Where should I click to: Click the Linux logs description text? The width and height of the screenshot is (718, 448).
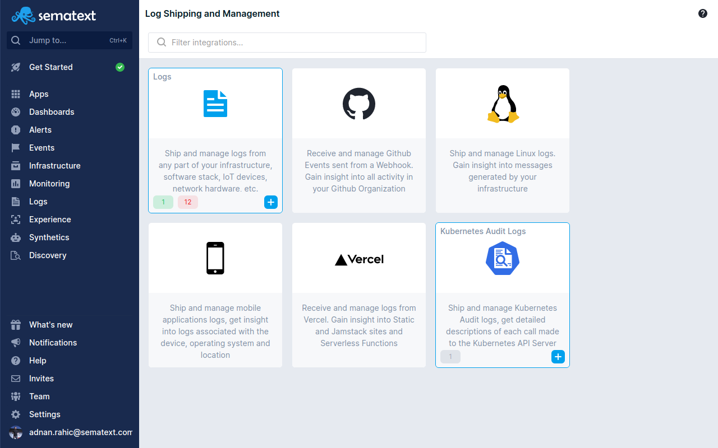coord(503,171)
